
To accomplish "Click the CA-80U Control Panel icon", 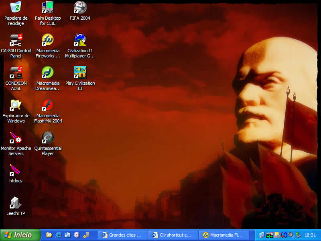I will 16,40.
